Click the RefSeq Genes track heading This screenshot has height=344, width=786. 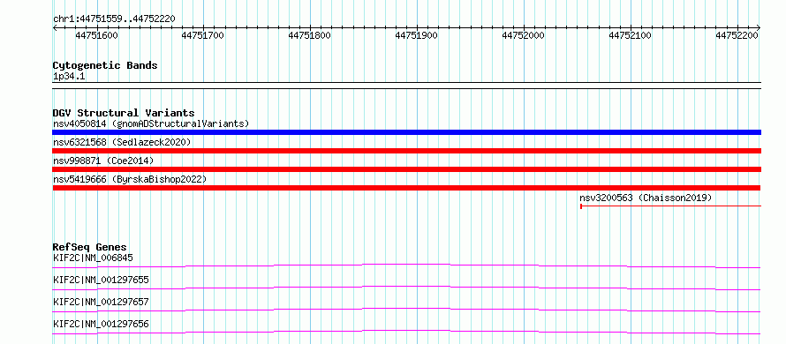90,247
